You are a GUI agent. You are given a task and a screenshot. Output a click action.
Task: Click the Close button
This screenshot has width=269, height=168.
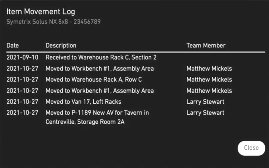pos(251,148)
